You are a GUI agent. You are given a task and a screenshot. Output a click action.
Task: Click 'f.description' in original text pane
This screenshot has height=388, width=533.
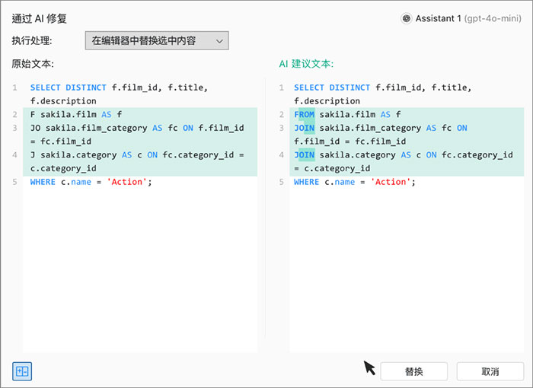coord(63,101)
